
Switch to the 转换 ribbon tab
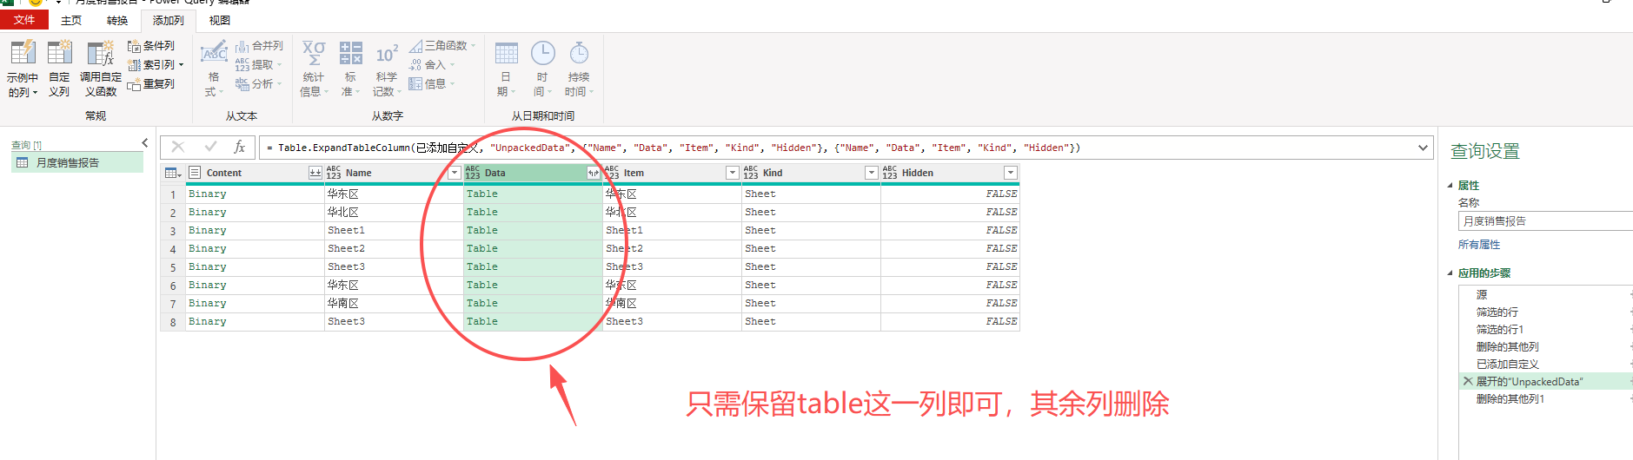(117, 20)
